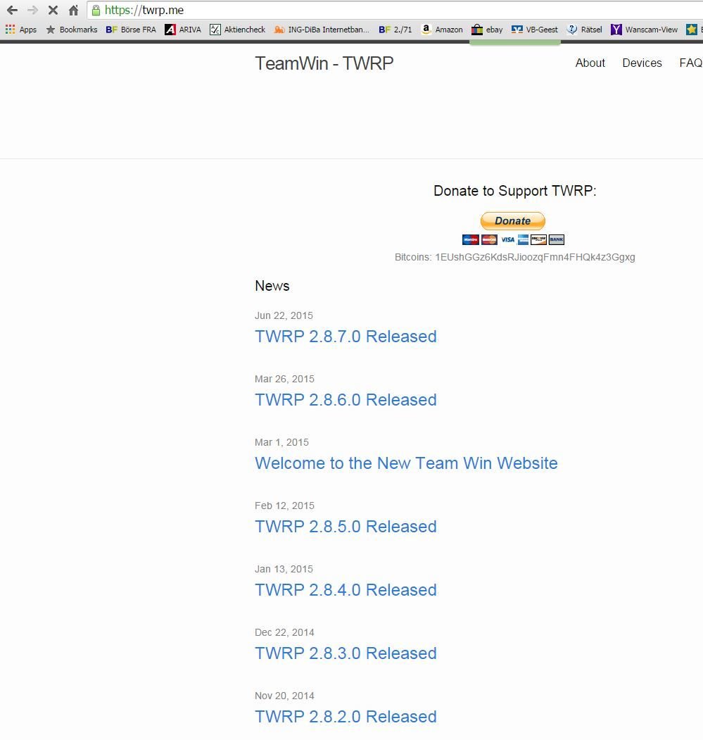Open the ebay bookmark
703x740 pixels.
[x=487, y=30]
